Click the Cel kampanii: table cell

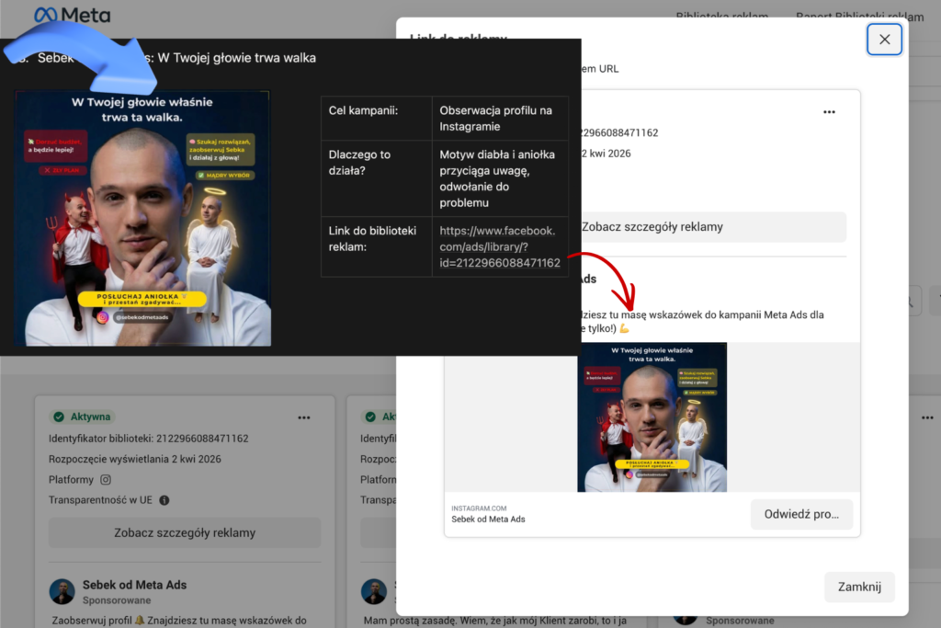[x=376, y=119]
